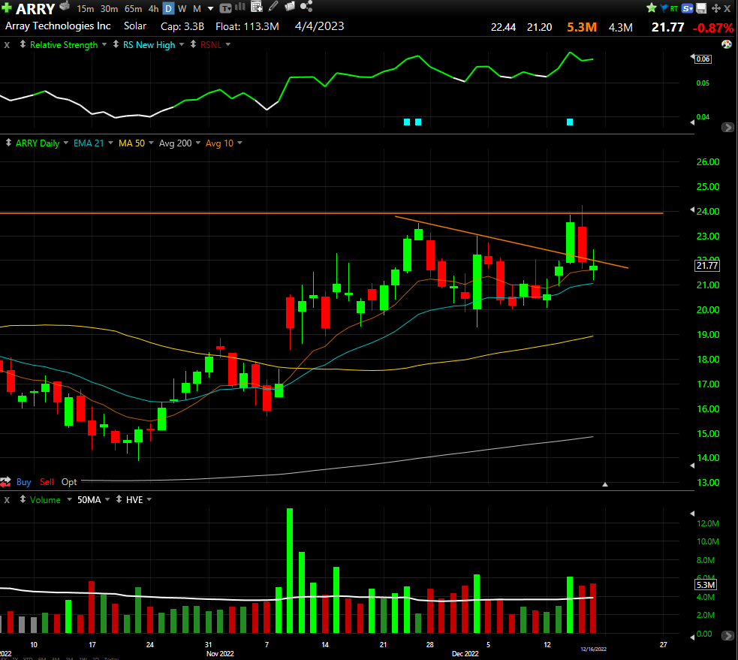Click the white triangle marker on the price-pane time axis
The height and width of the screenshot is (660, 738).
605,484
